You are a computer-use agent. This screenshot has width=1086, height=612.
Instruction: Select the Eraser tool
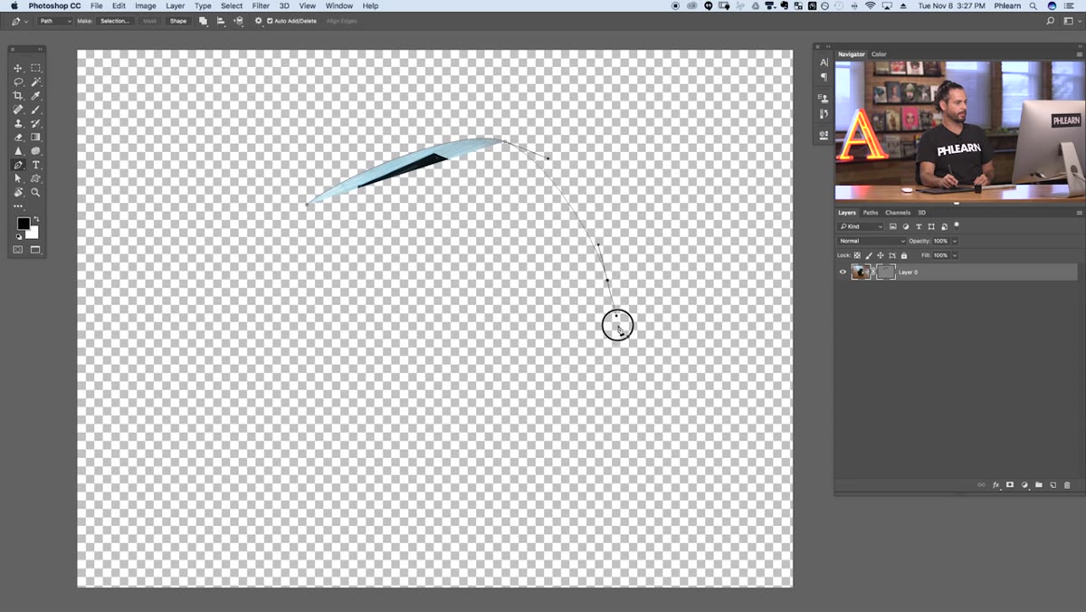18,138
